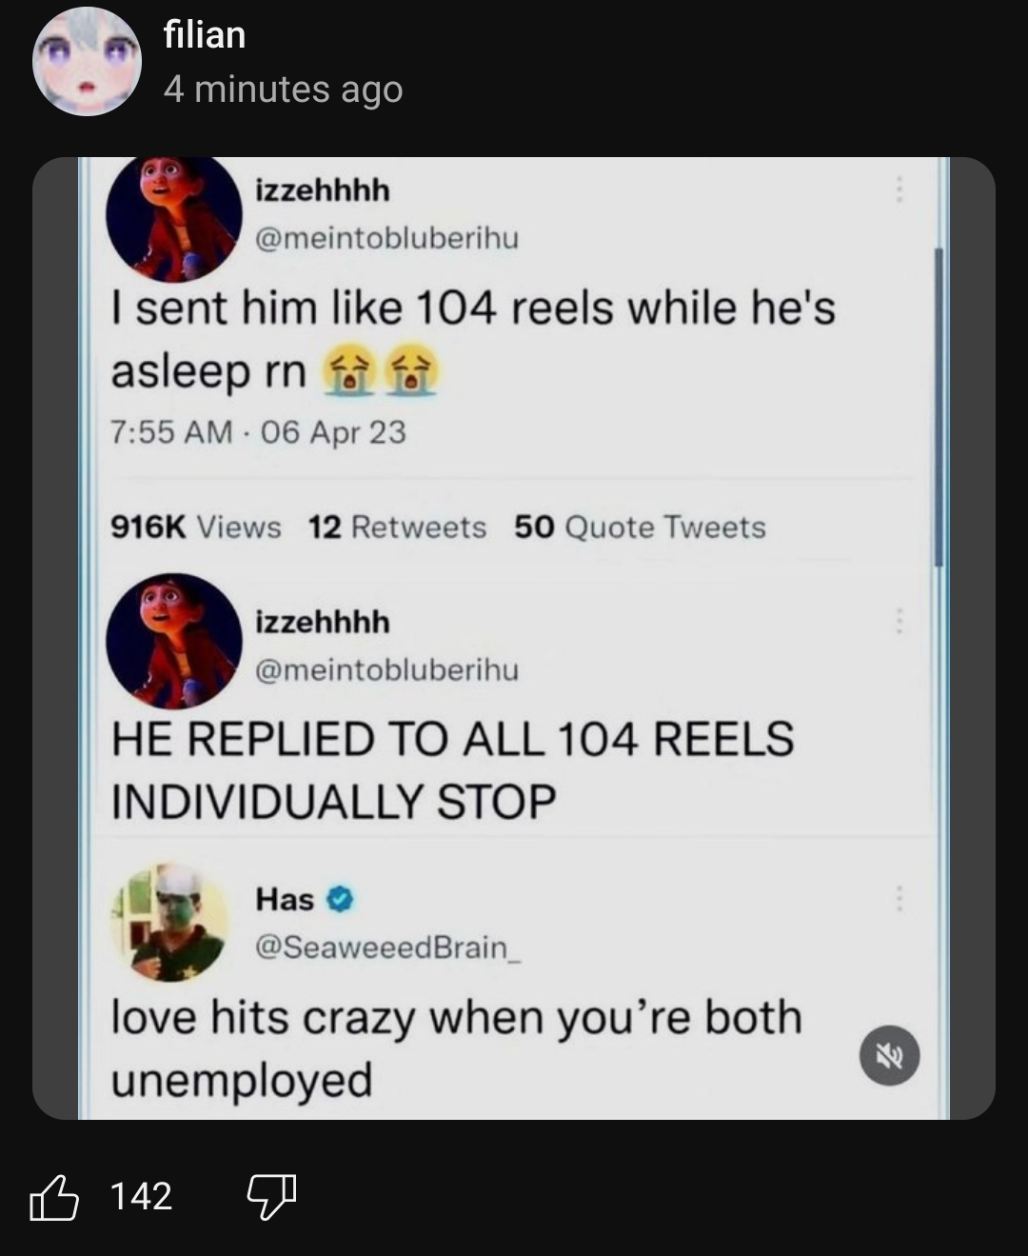Open three-dot menu on Has tweet
Viewport: 1028px width, 1256px height.
pyautogui.click(x=897, y=898)
